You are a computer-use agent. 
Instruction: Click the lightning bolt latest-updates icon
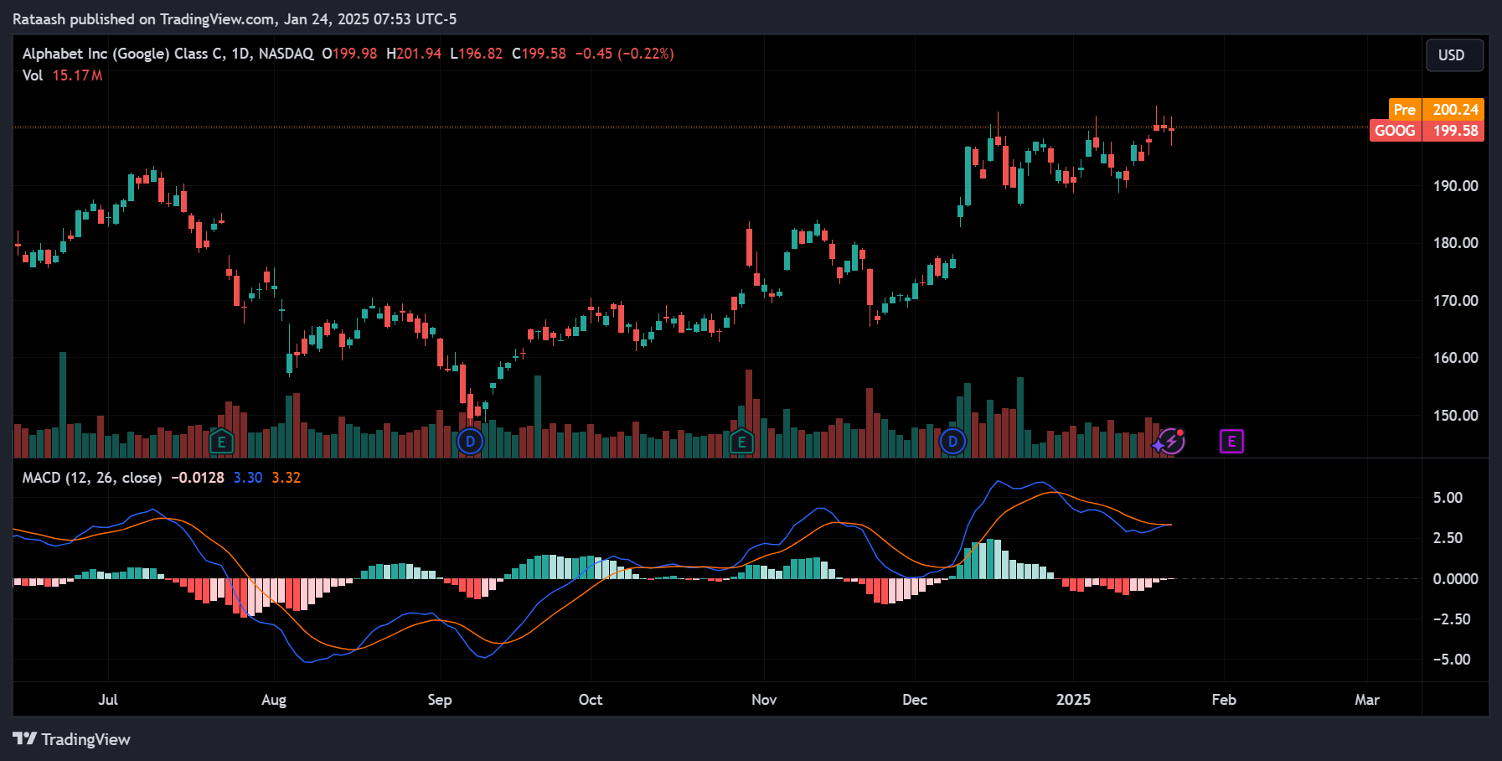1171,441
